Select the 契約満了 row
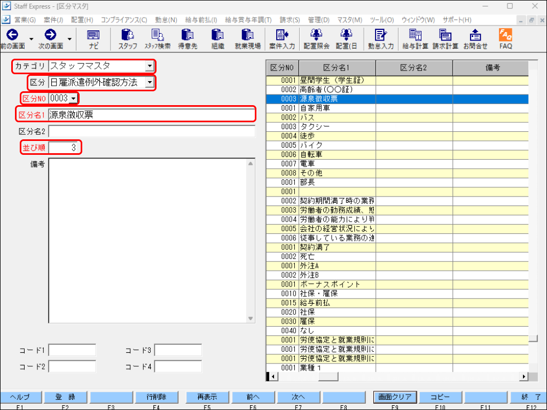547x410 pixels. tap(397, 247)
